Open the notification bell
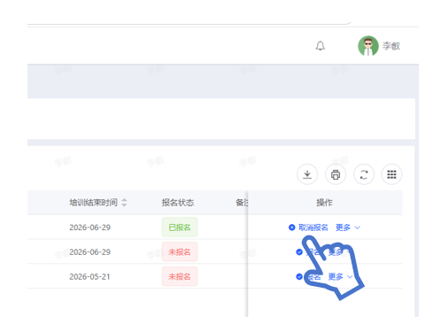Screen dimensions: 441x332 tap(321, 46)
